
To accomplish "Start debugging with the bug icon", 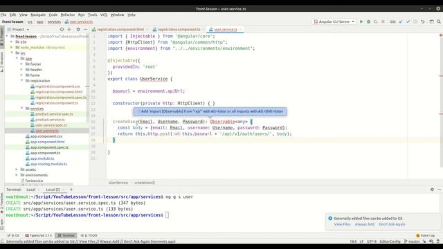I will (x=368, y=21).
